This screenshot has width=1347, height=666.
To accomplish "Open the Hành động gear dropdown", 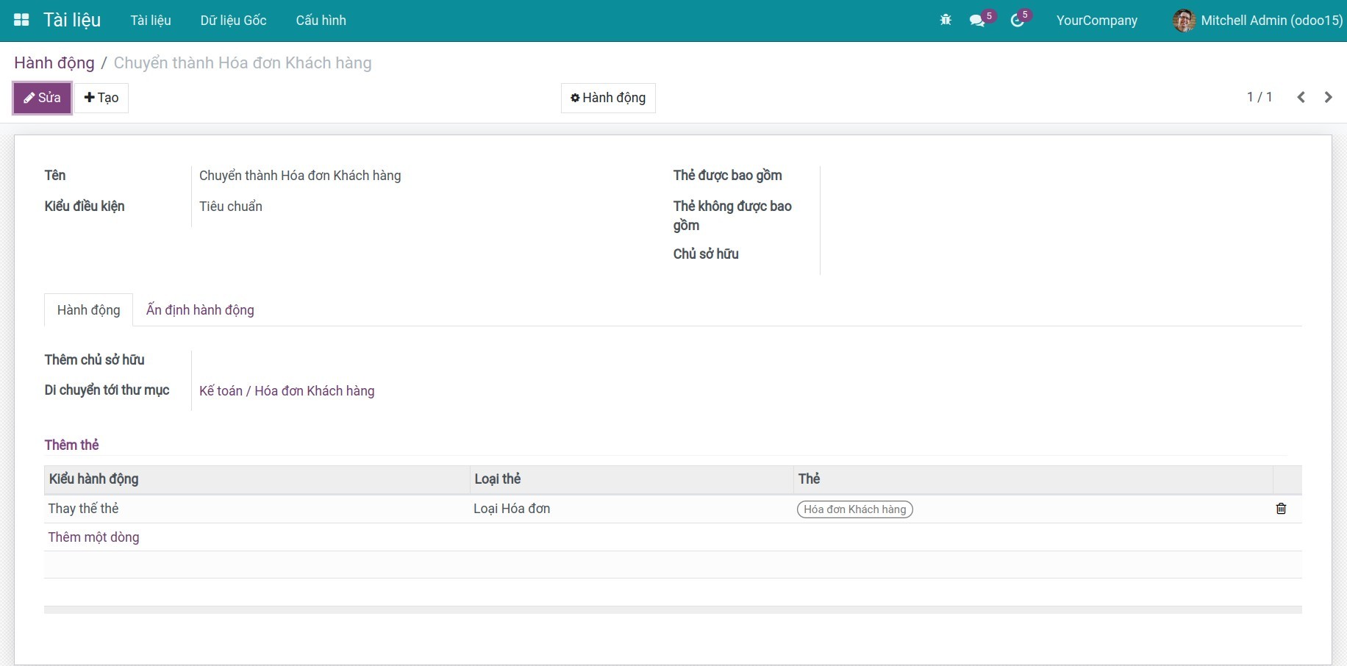I will coord(608,98).
